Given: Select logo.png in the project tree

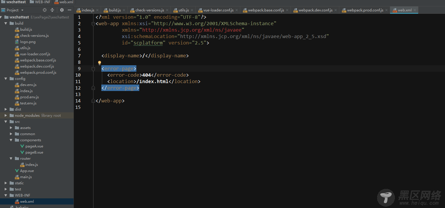Looking at the screenshot, I should click(x=28, y=42).
